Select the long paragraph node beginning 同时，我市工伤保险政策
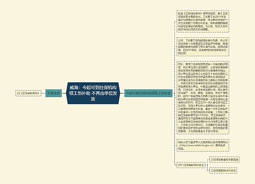 [x=203, y=98]
